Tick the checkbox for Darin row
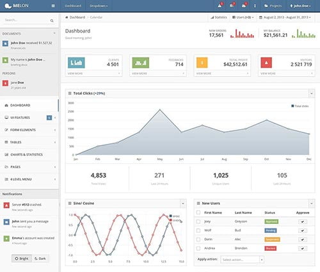Image resolution: width=320 pixels, height=272 pixels. (x=198, y=239)
